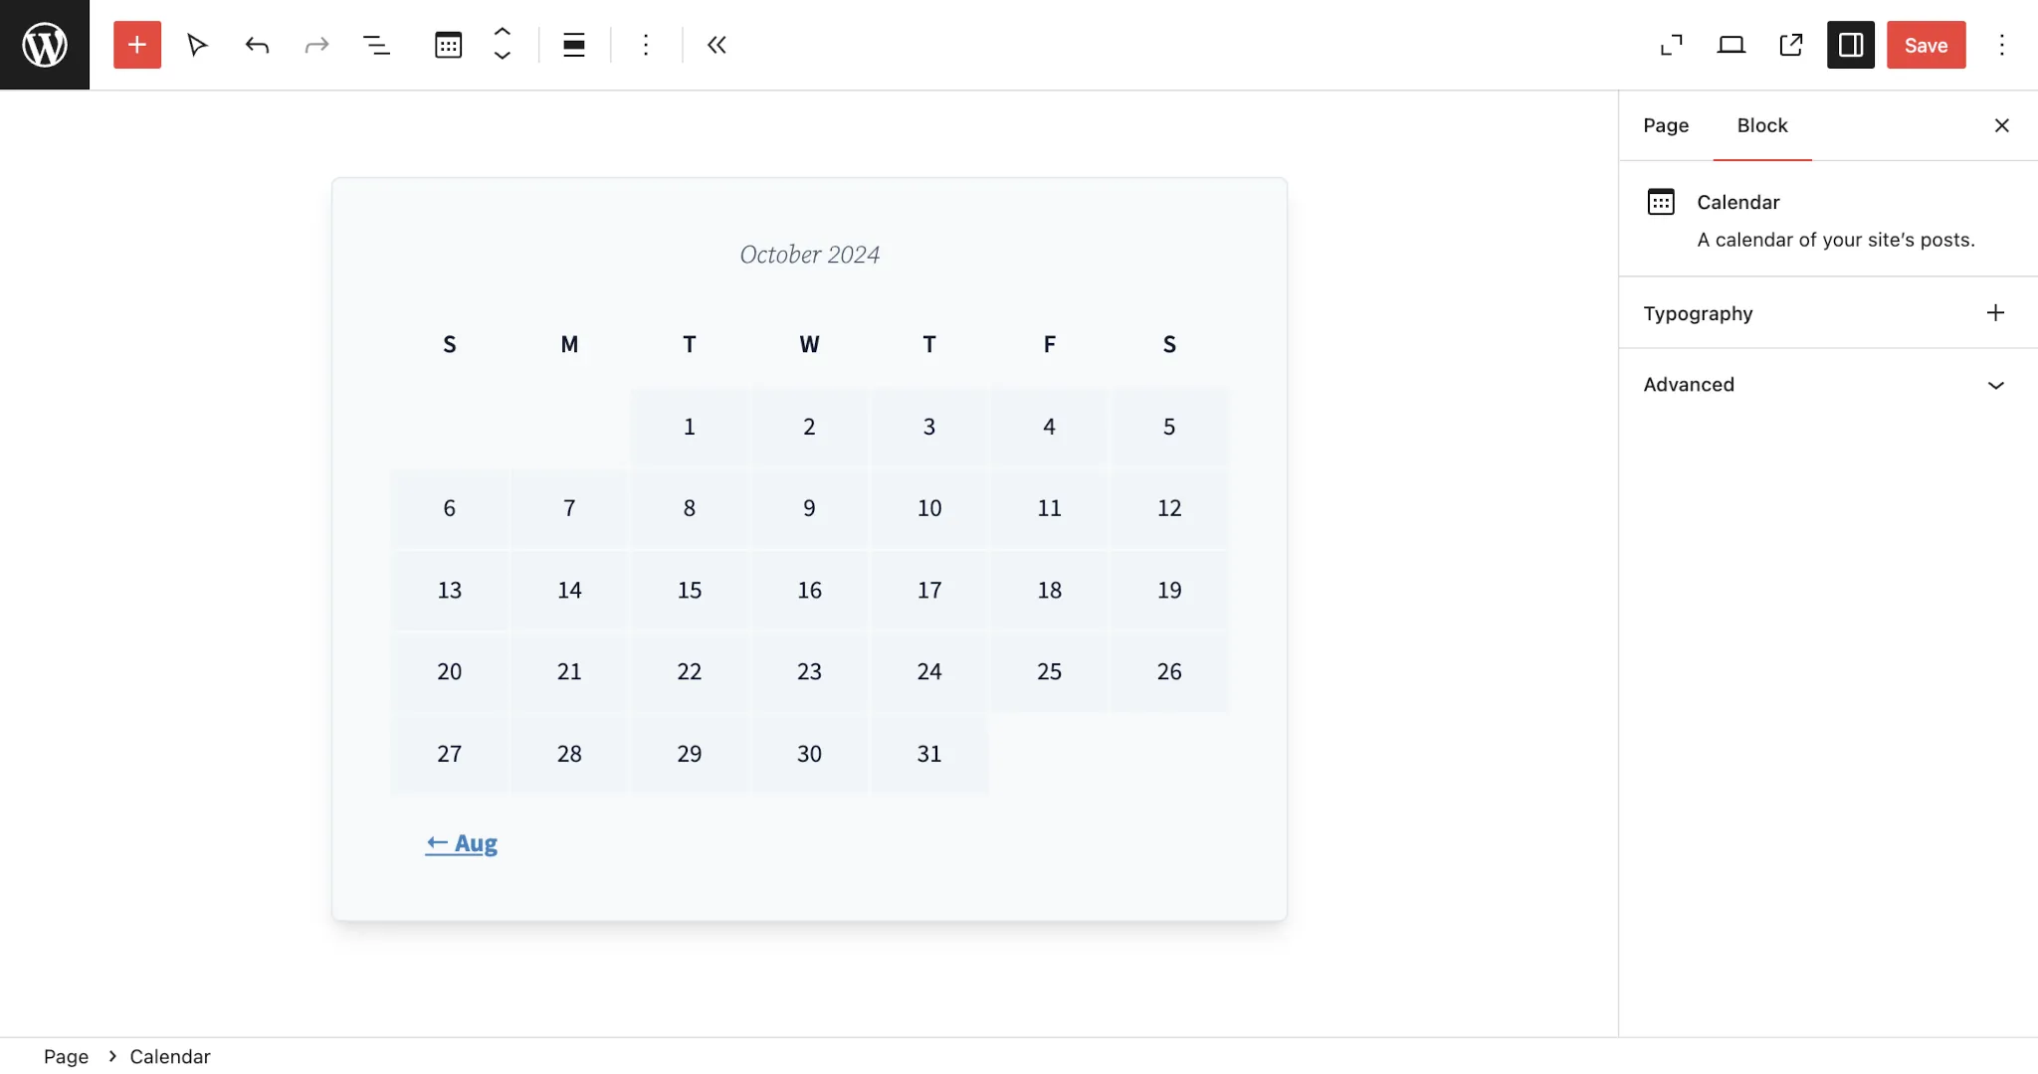Open the device preview laptop icon
The height and width of the screenshot is (1074, 2038).
(1732, 45)
